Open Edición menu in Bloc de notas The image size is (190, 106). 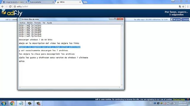click(30, 23)
